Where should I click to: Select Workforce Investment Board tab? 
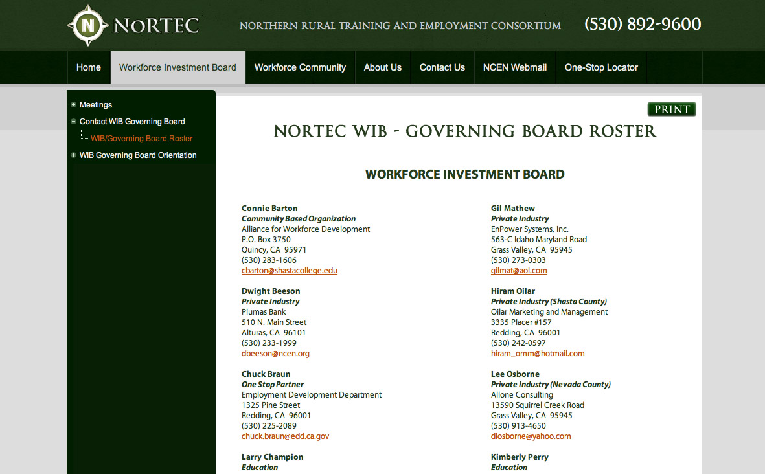pos(177,67)
